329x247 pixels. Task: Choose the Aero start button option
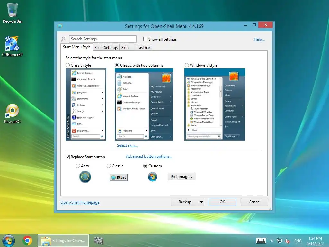(x=78, y=166)
